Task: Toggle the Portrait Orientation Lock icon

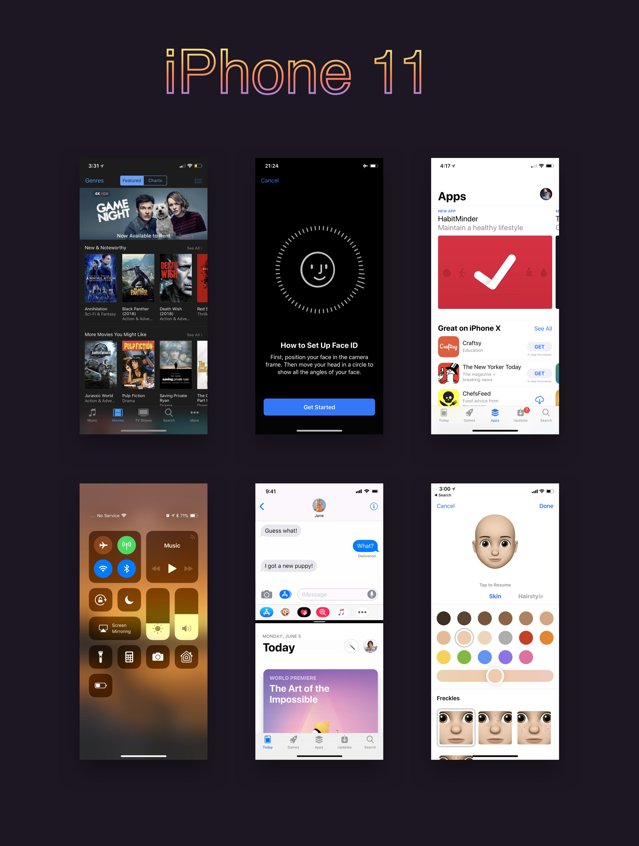Action: 101,599
